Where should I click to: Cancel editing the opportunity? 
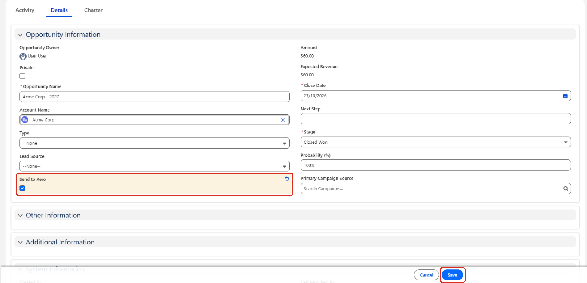426,275
